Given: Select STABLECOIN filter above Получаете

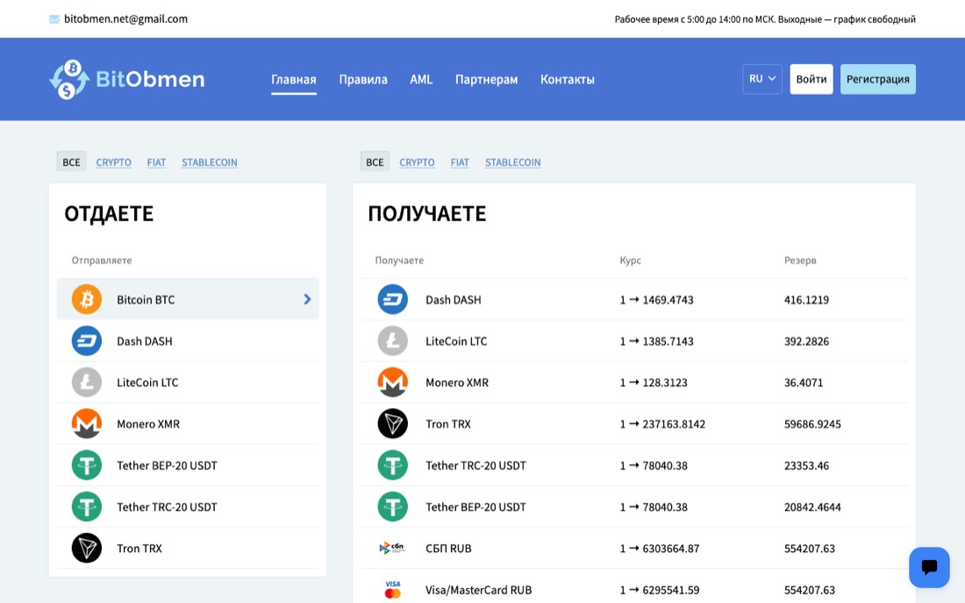Looking at the screenshot, I should coord(512,162).
